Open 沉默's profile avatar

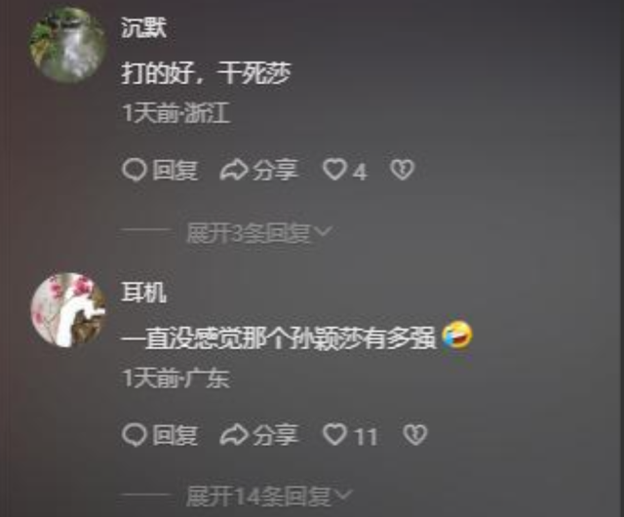(68, 45)
